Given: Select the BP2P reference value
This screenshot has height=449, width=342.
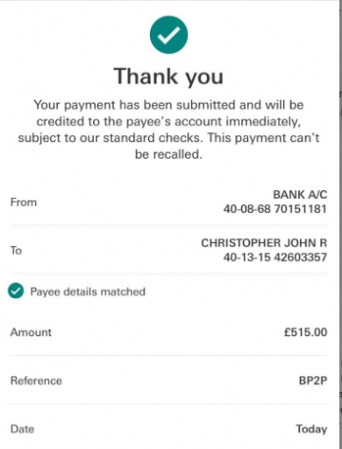Looking at the screenshot, I should (x=313, y=381).
